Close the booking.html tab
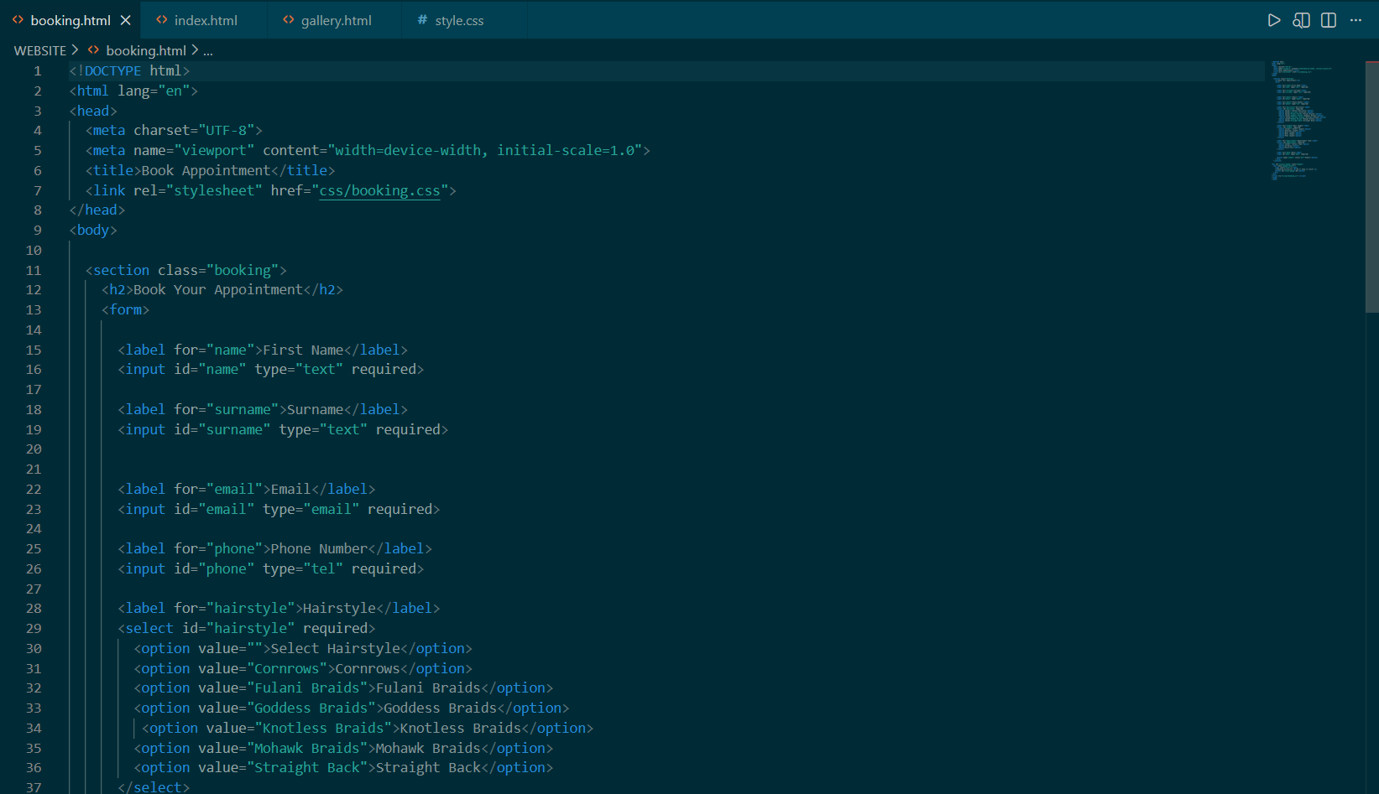1379x794 pixels. coord(126,19)
